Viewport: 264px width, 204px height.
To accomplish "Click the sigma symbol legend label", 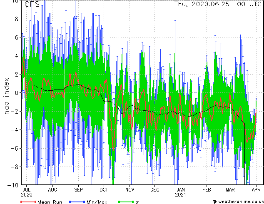I will [137, 202].
